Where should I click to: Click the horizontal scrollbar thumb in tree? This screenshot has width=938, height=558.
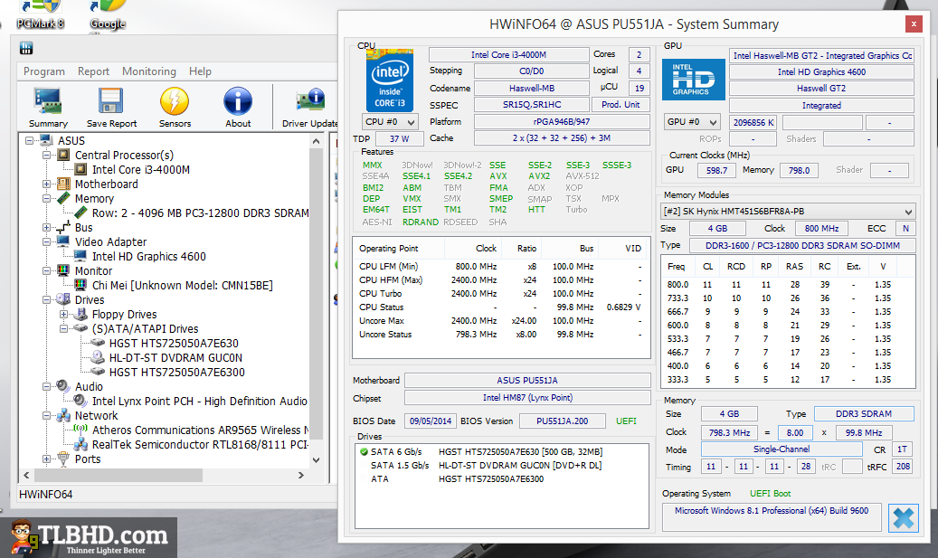(118, 475)
